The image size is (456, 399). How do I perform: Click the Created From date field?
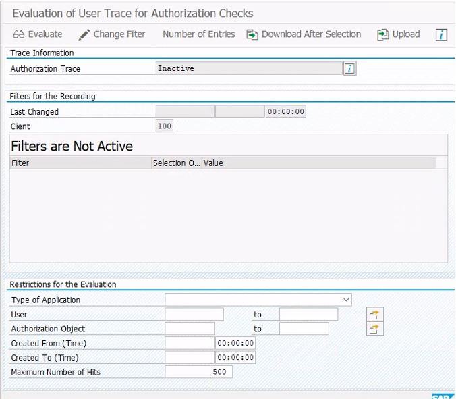[190, 343]
